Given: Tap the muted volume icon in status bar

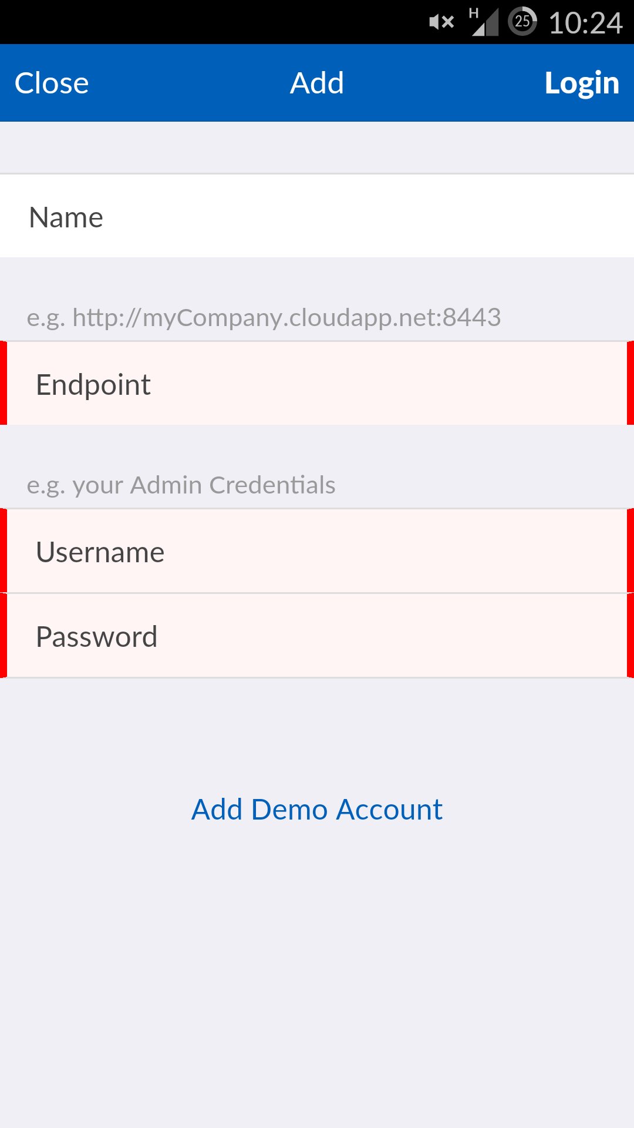Looking at the screenshot, I should (441, 22).
